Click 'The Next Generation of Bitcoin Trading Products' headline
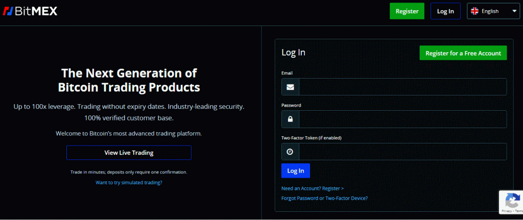The height and width of the screenshot is (220, 523). coord(129,80)
